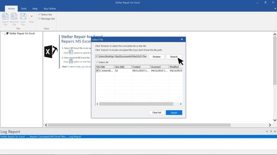Click main pane scroll-right arrow

(x=270, y=125)
